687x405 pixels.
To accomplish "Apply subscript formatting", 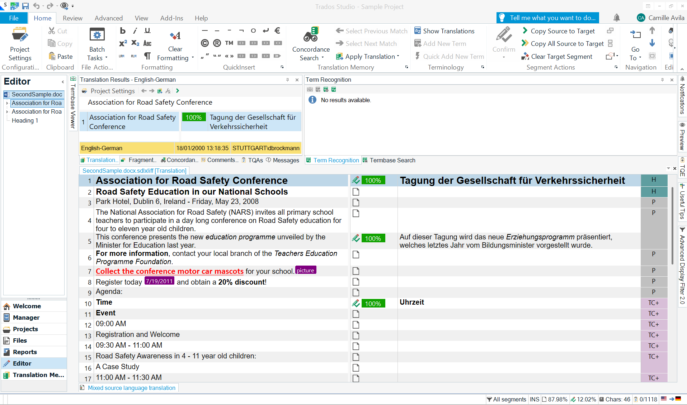I will coord(135,43).
